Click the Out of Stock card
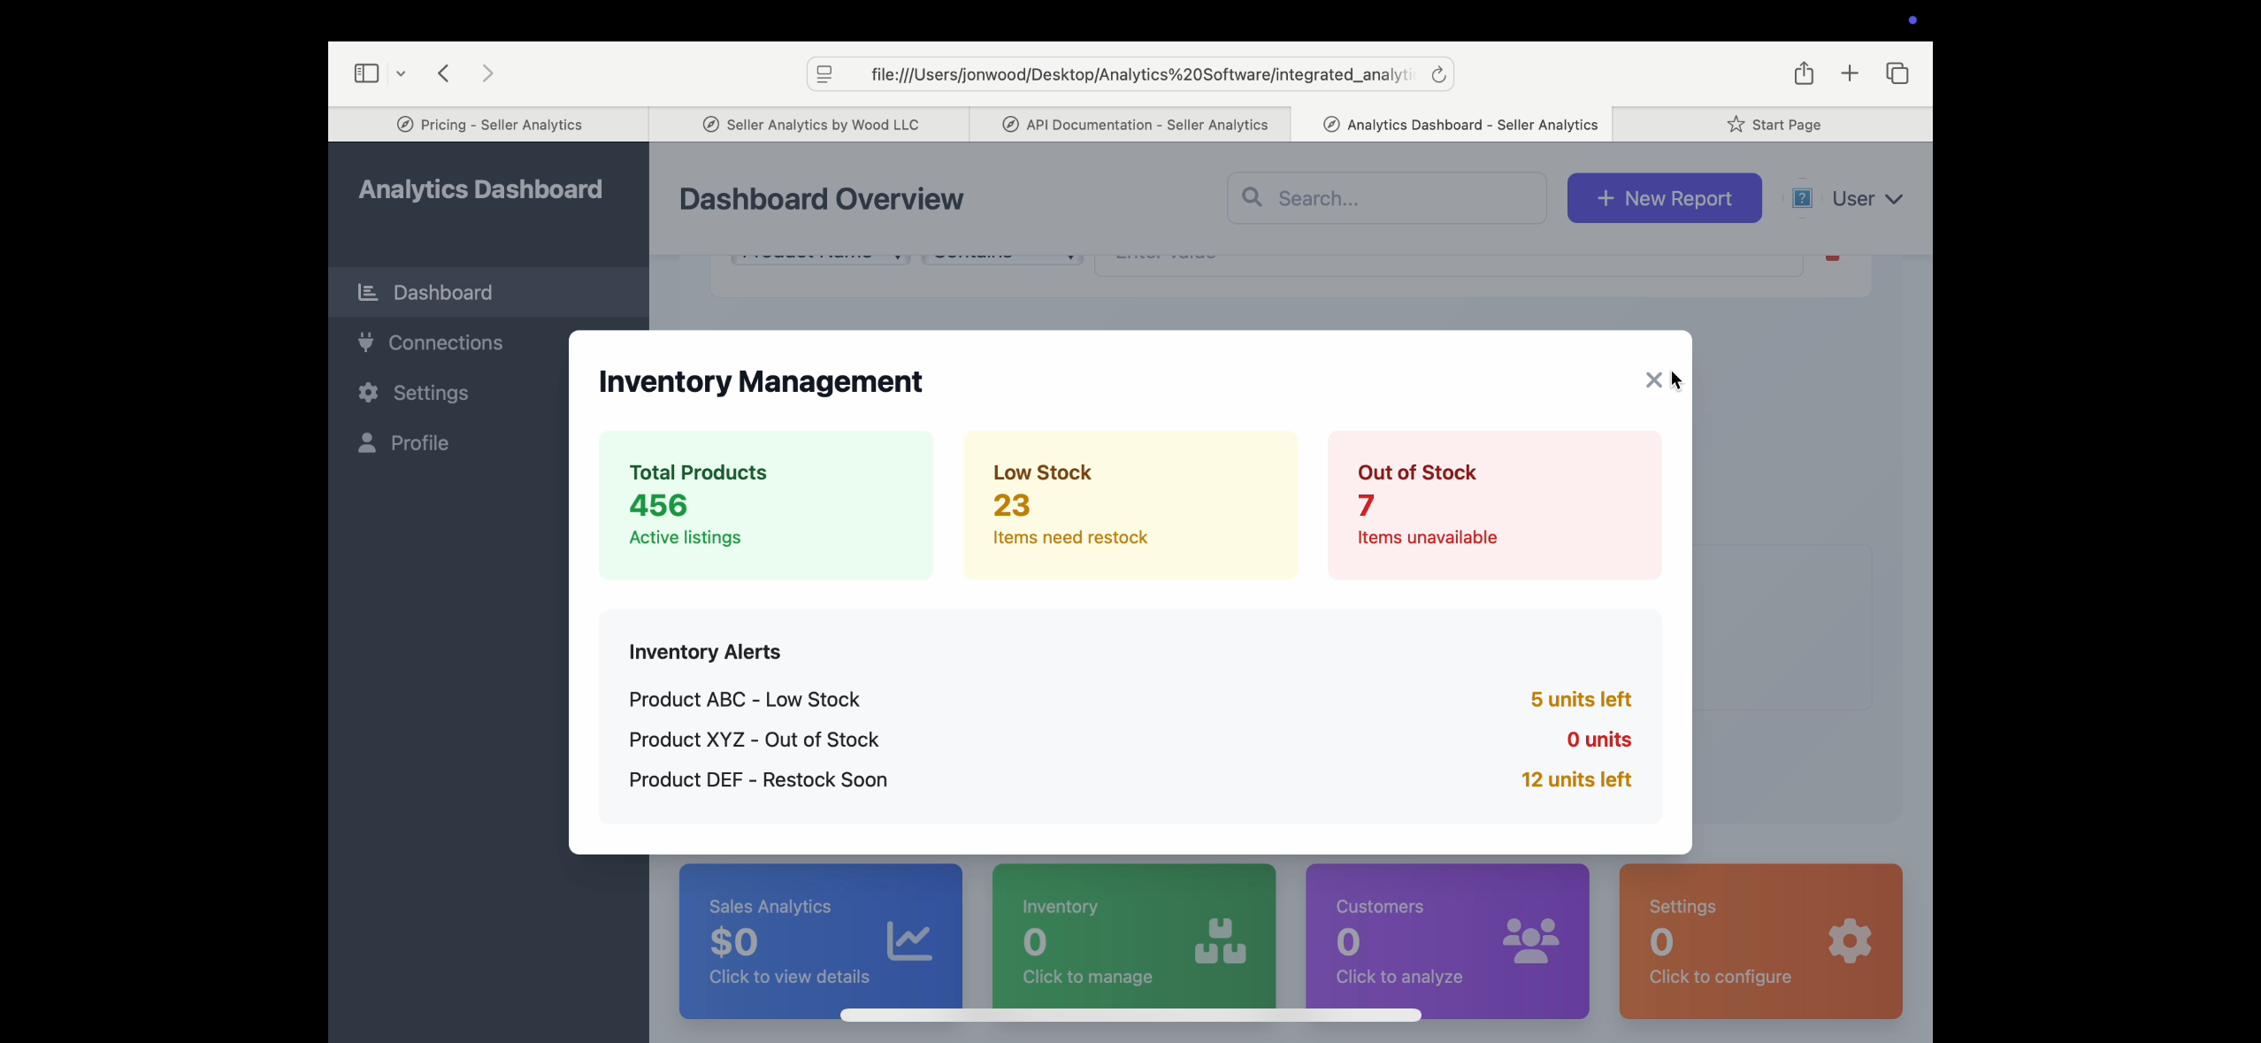The image size is (2261, 1043). point(1495,505)
